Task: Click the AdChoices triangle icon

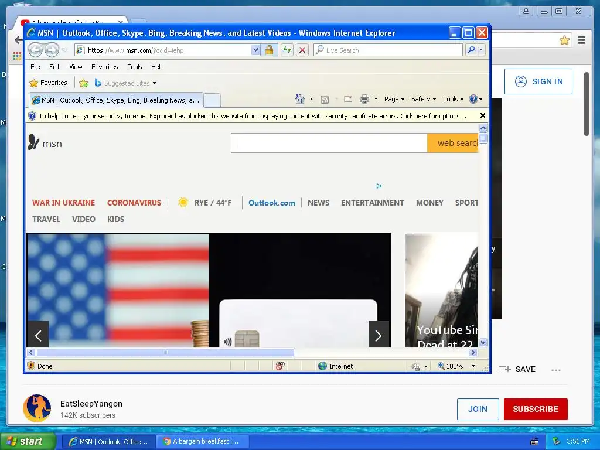Action: [x=379, y=186]
